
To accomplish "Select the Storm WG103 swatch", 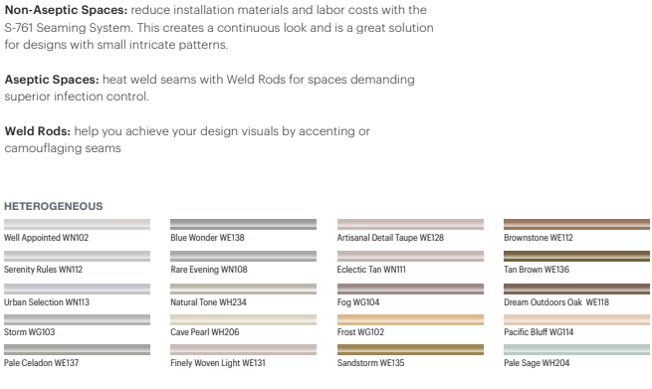I will click(77, 319).
